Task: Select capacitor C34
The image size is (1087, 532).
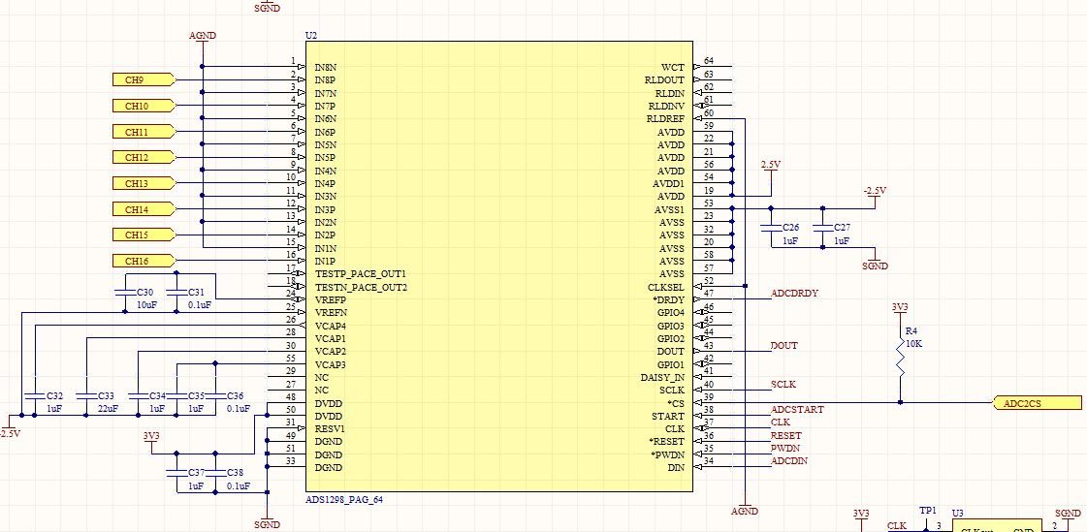Action: pyautogui.click(x=138, y=396)
